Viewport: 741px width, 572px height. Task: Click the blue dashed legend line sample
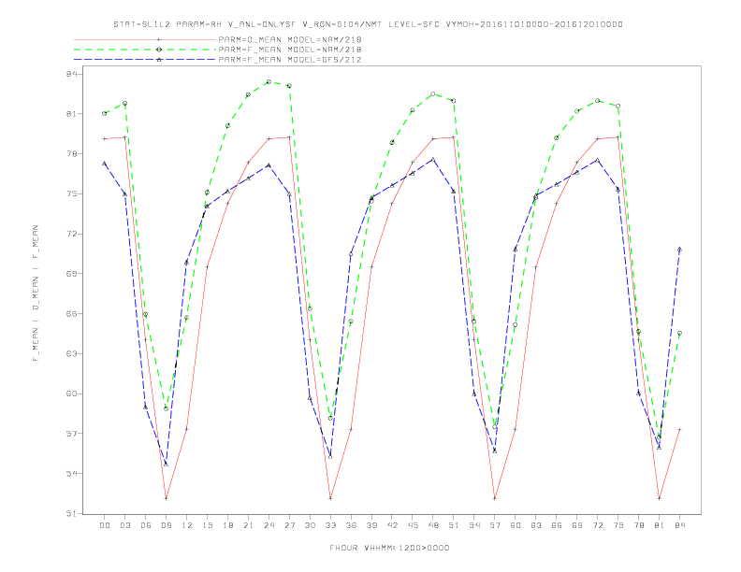[x=145, y=60]
